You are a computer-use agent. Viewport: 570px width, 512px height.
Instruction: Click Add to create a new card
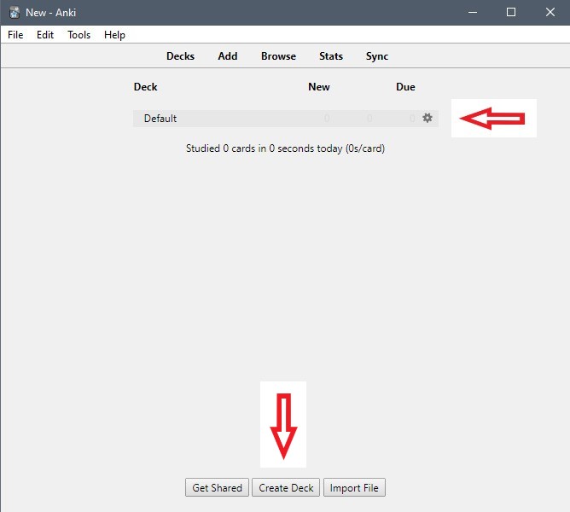228,56
